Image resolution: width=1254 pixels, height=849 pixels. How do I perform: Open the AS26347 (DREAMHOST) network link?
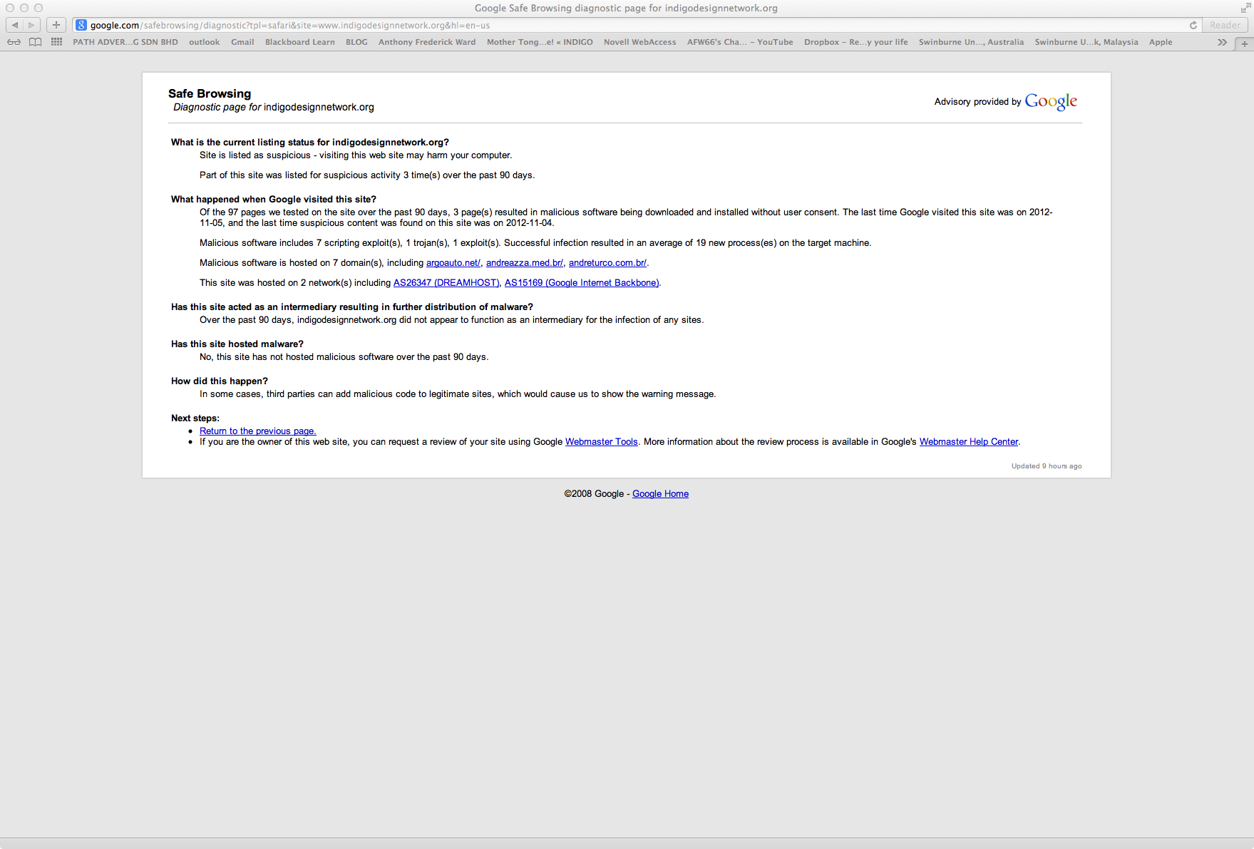446,283
